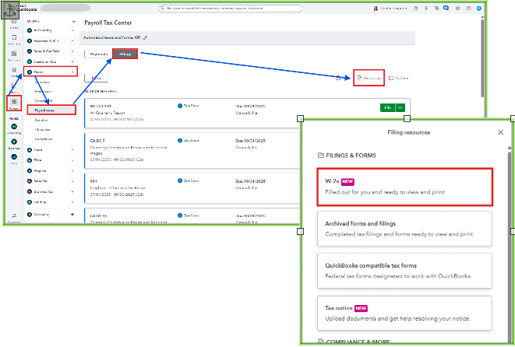This screenshot has height=347, width=515.
Task: Open Employer's Quarterly Tax Return link
Action: click(x=118, y=188)
